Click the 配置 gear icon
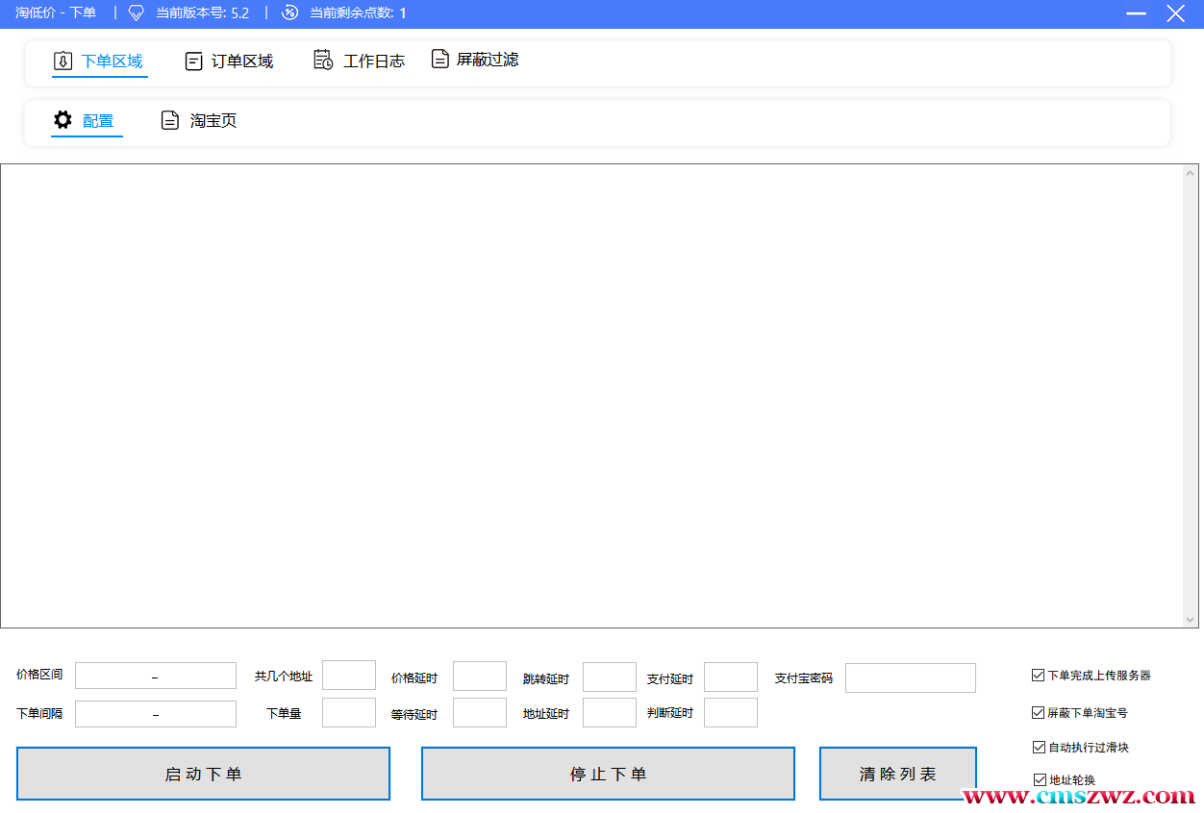This screenshot has width=1204, height=813. click(63, 120)
